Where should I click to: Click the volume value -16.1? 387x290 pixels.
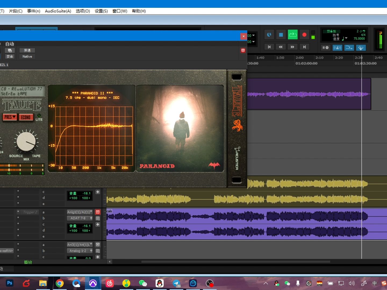tap(87, 226)
